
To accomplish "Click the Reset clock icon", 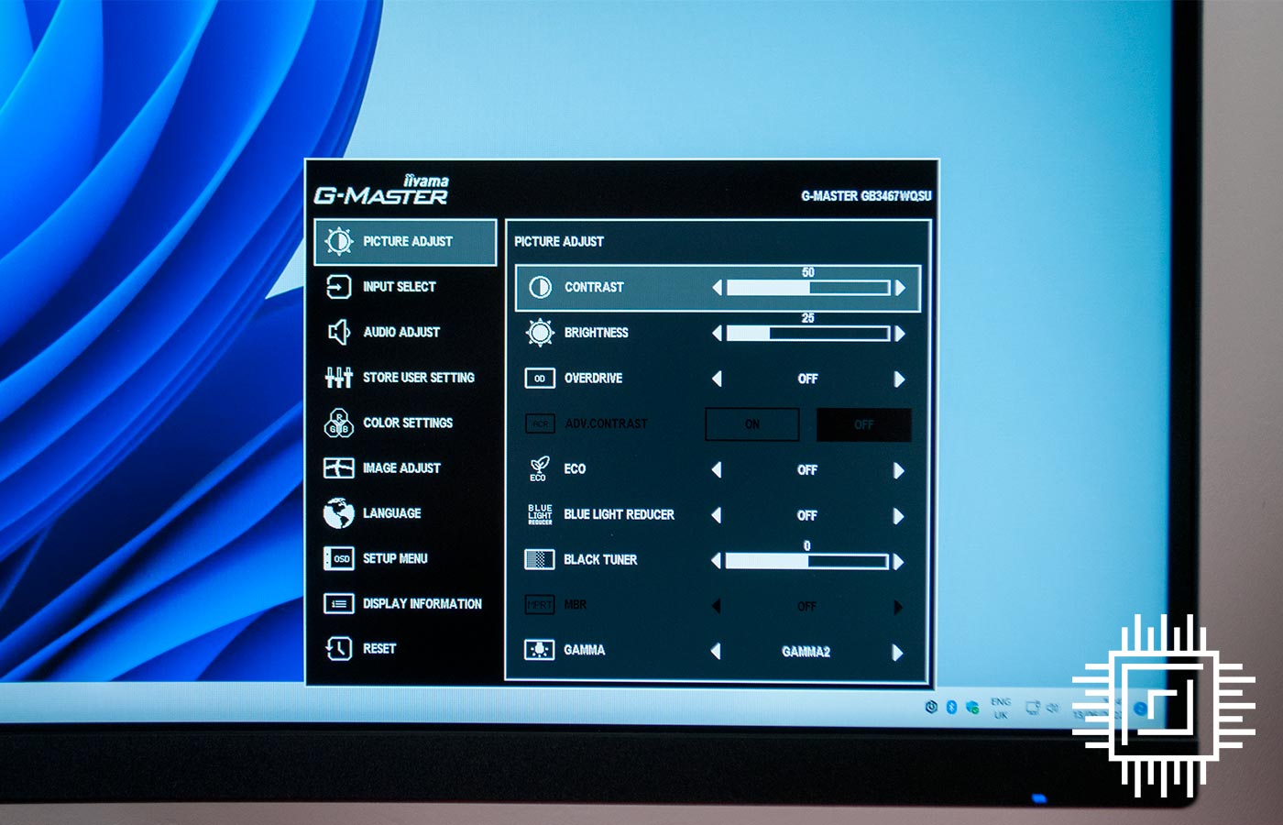I will coord(338,648).
